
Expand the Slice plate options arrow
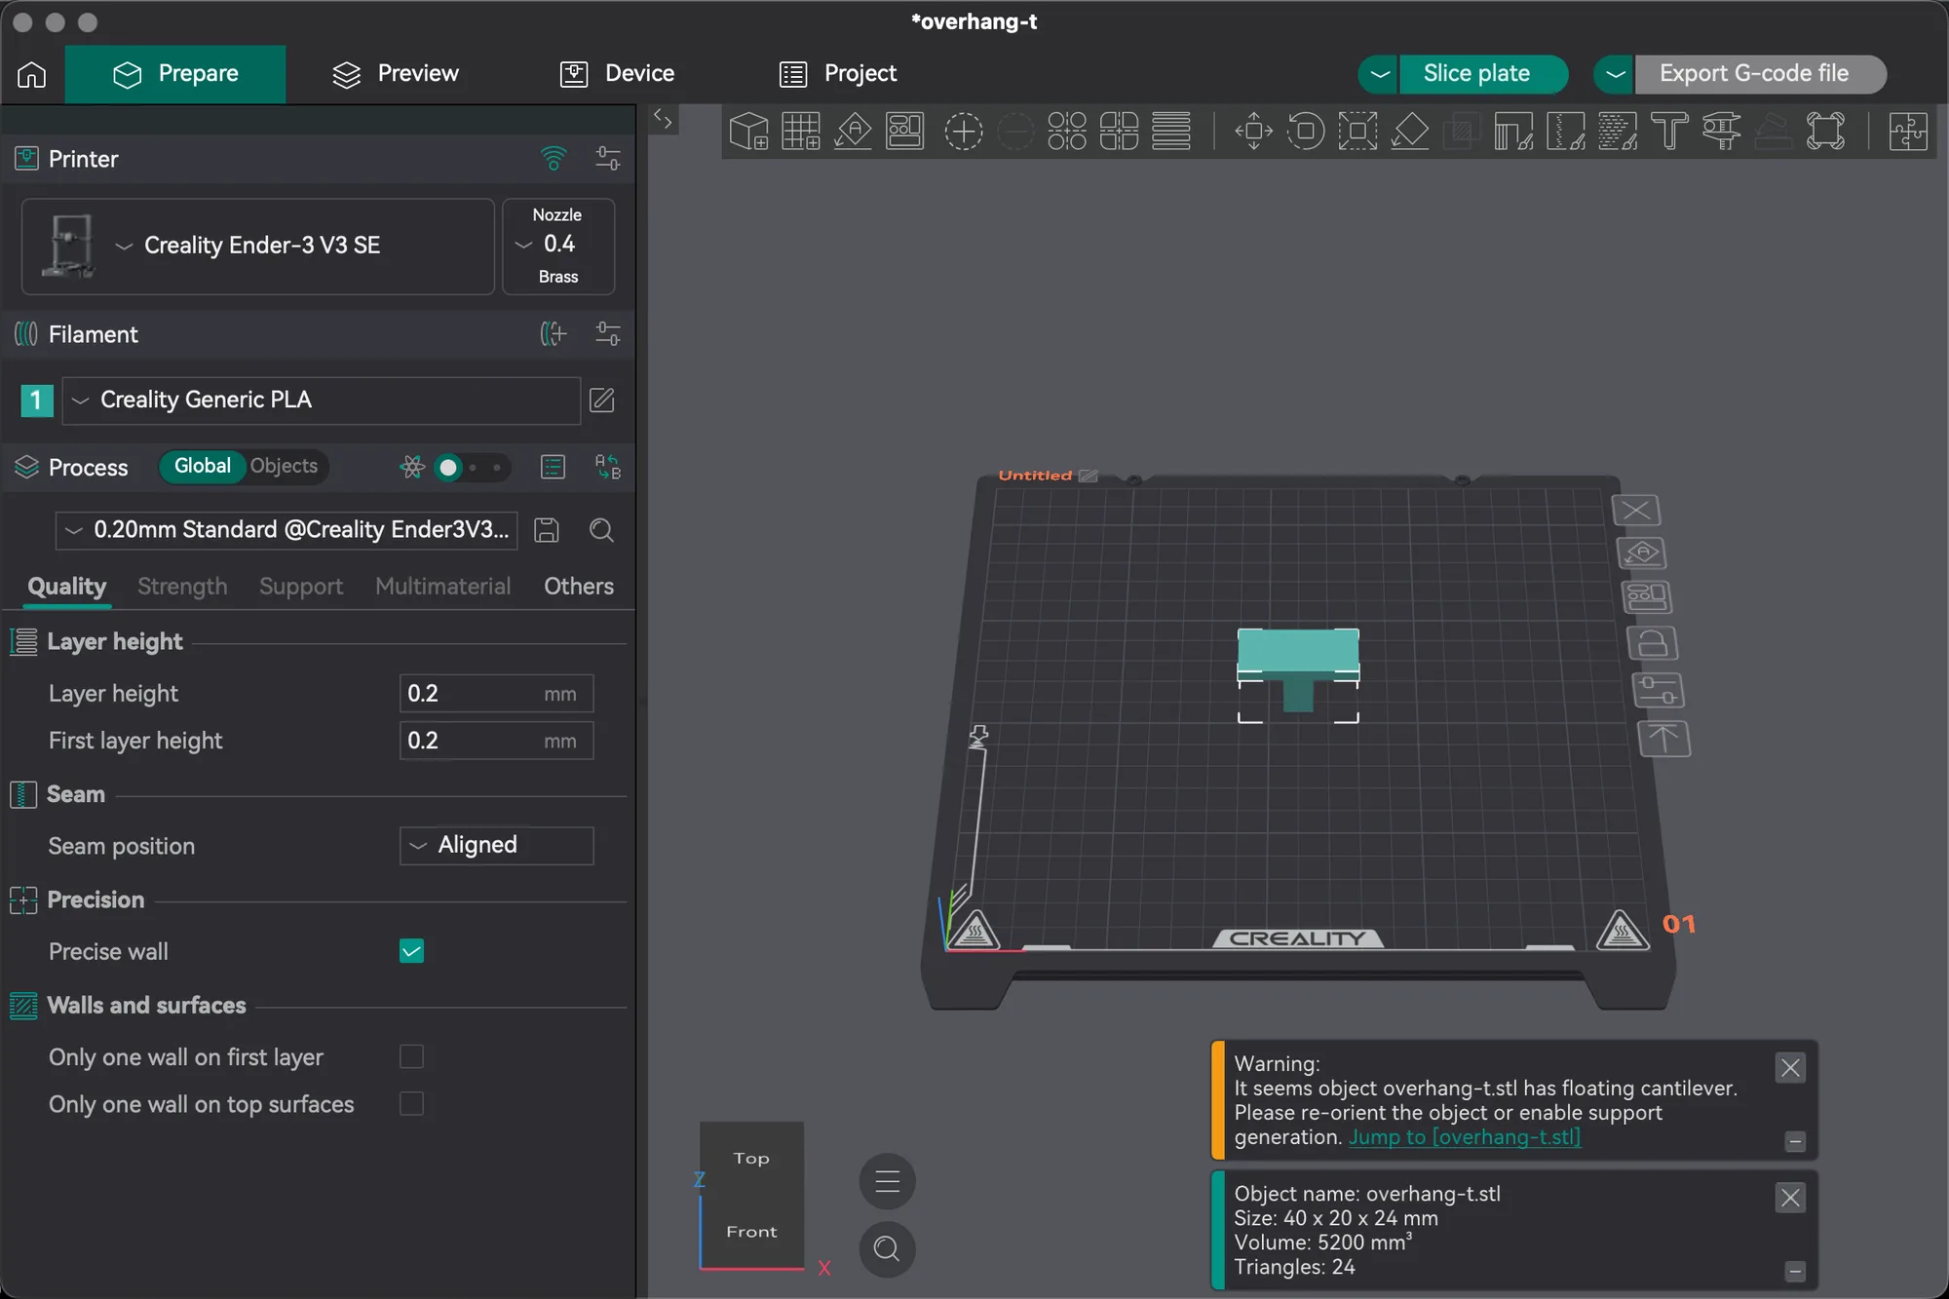tap(1379, 74)
